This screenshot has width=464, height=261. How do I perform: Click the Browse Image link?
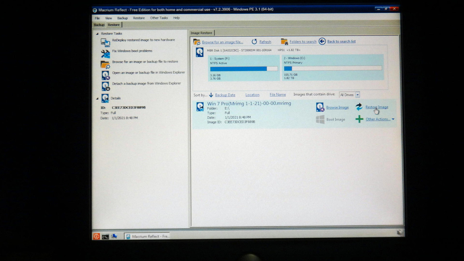pos(337,108)
